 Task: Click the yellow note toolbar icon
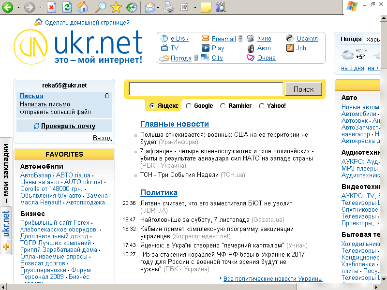tap(206, 7)
